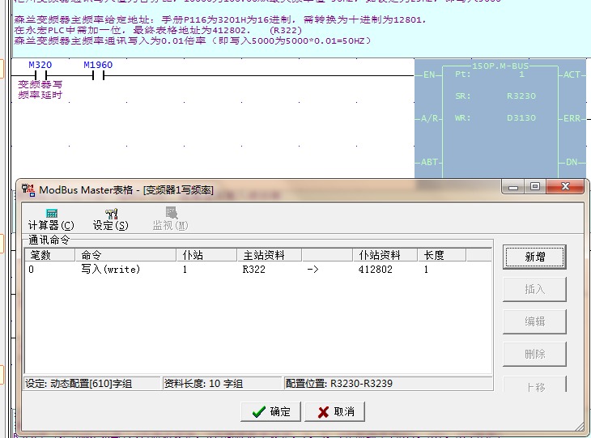
Task: Select the M1960 contact in the ladder
Action: (98, 76)
